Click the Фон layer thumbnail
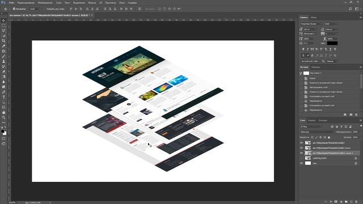Viewport: 363px width, 204px height. click(x=308, y=163)
